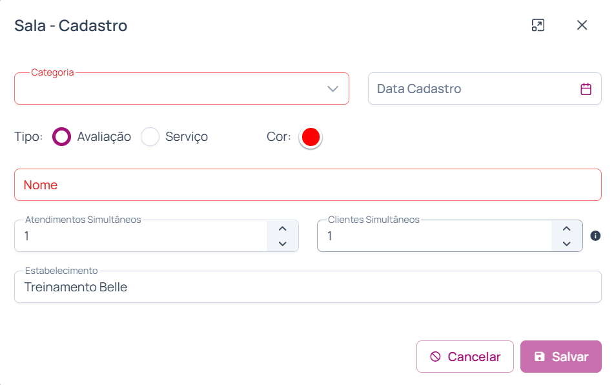The image size is (614, 385).
Task: Save the room with Salvar button
Action: (560, 357)
